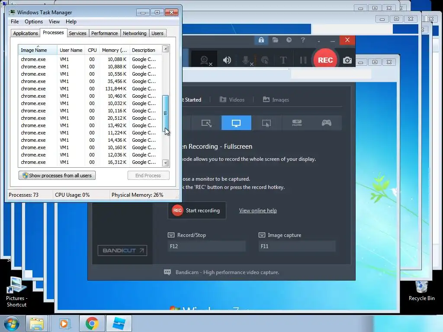Sort processes by CPU column header
Image resolution: width=443 pixels, height=332 pixels.
pos(92,50)
